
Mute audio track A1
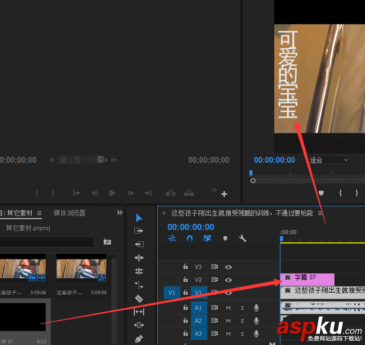click(228, 308)
